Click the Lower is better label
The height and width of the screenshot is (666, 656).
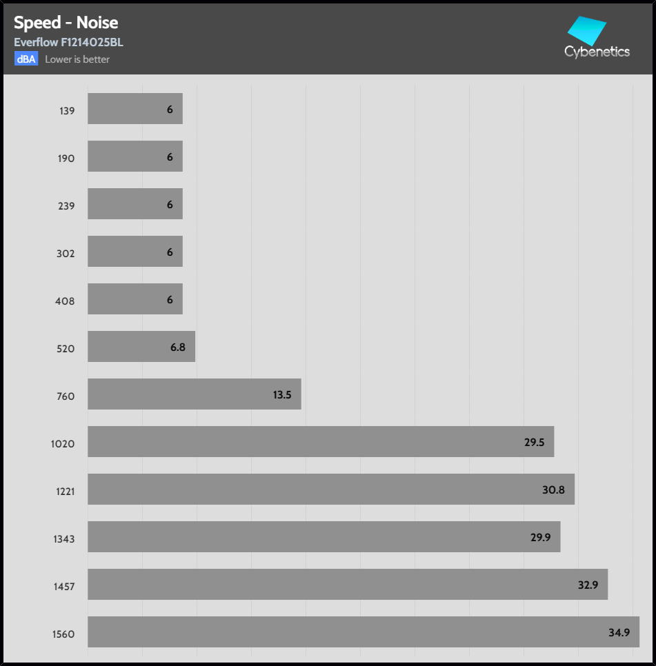[x=77, y=59]
